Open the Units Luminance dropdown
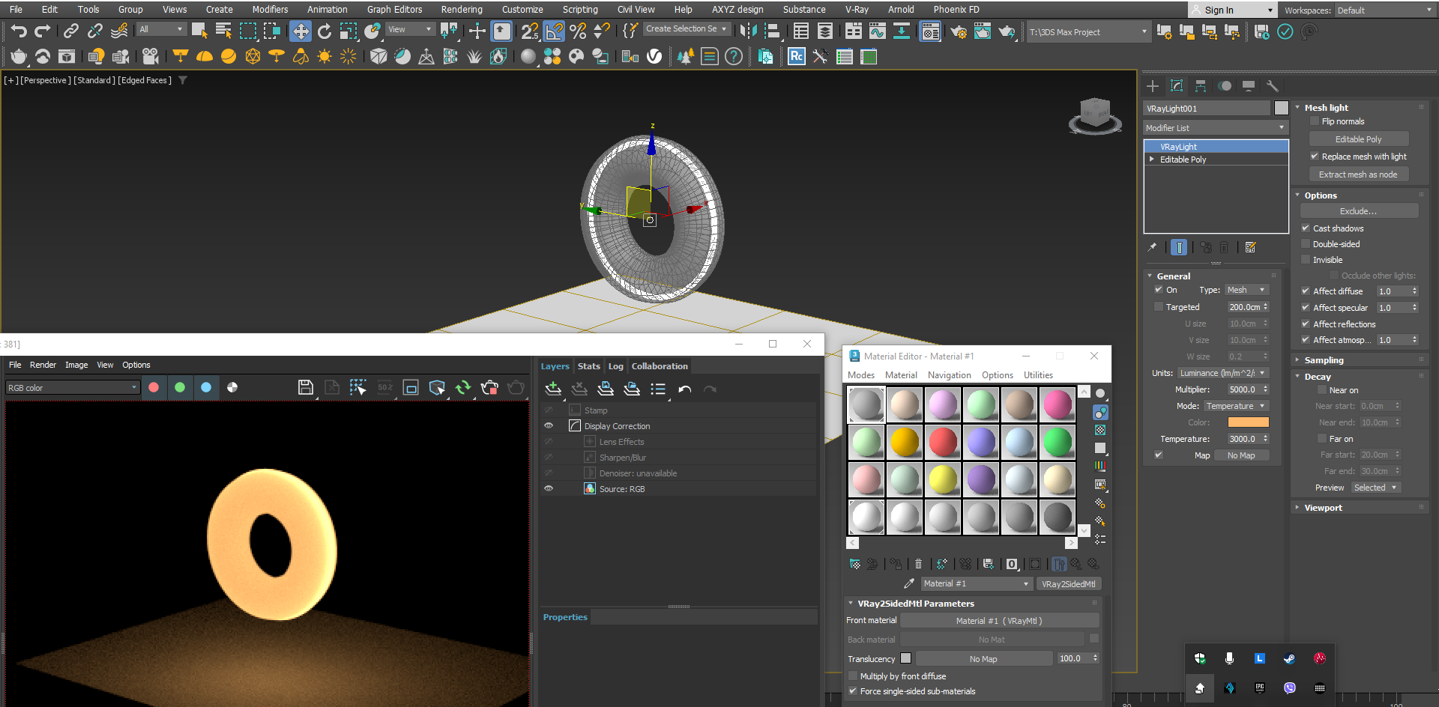Screen dimensions: 1439x707 tap(1222, 373)
